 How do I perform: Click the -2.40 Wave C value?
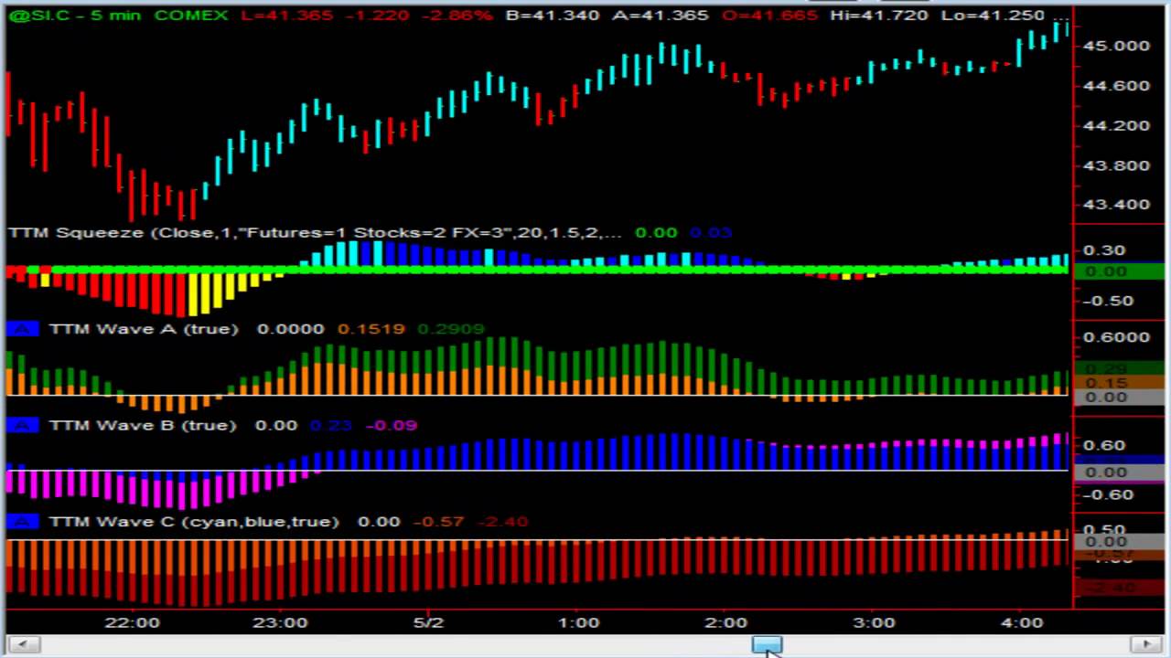pyautogui.click(x=501, y=521)
